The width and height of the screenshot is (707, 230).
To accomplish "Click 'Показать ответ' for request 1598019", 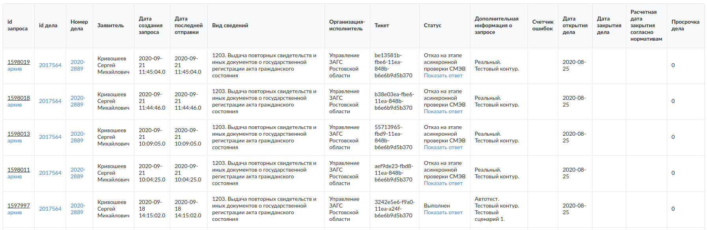I will tap(443, 76).
